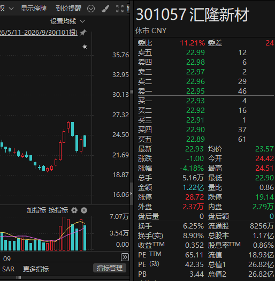Click the 卖二 price 22.96

tap(195, 81)
